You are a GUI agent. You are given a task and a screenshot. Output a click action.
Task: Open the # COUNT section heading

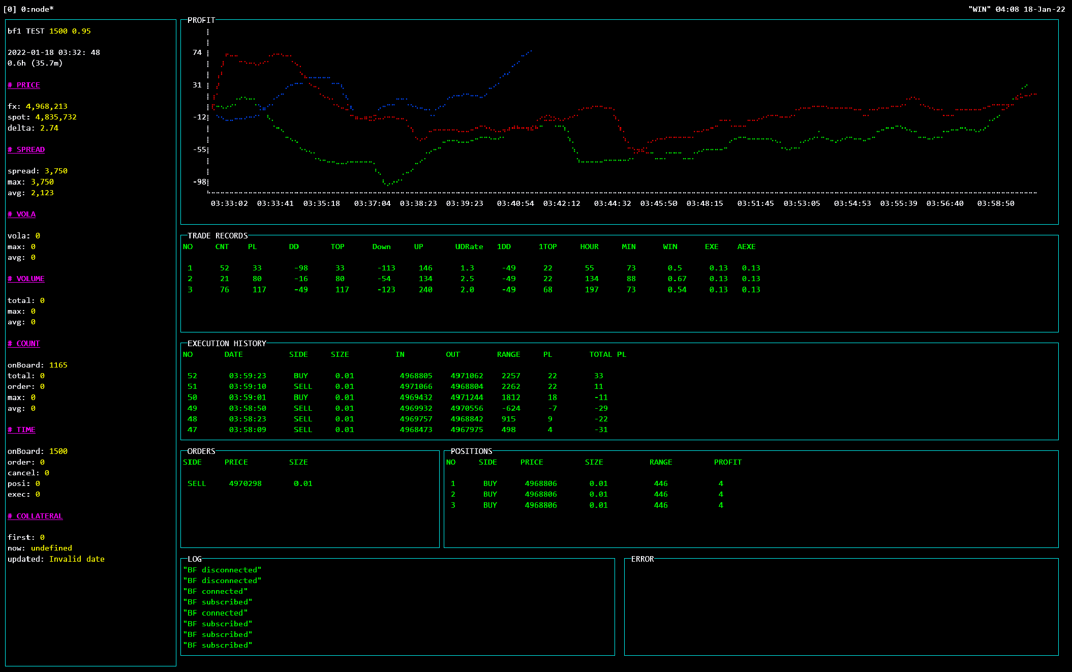24,344
